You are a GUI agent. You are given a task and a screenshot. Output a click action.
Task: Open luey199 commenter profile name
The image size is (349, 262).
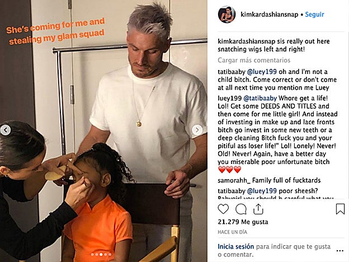[230, 99]
